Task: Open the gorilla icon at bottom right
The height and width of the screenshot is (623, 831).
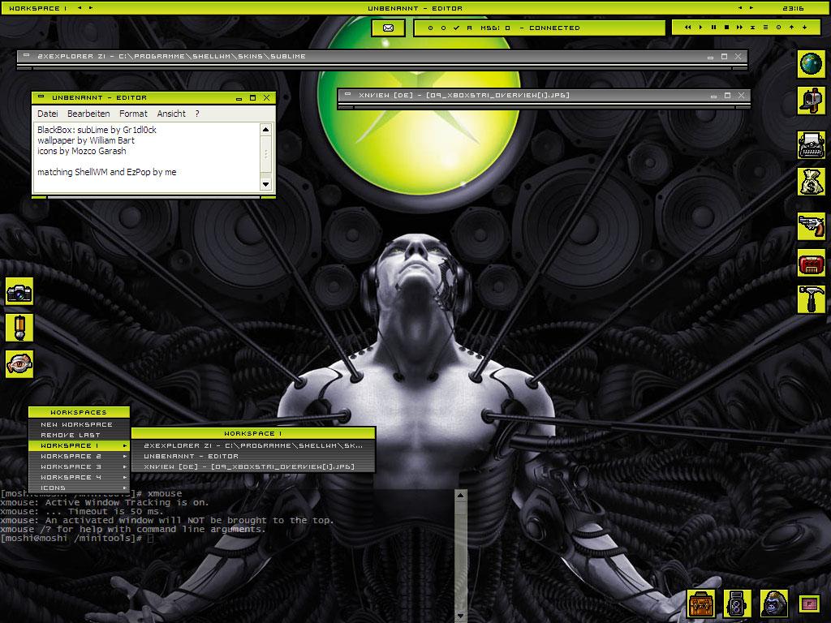Action: pos(773,604)
